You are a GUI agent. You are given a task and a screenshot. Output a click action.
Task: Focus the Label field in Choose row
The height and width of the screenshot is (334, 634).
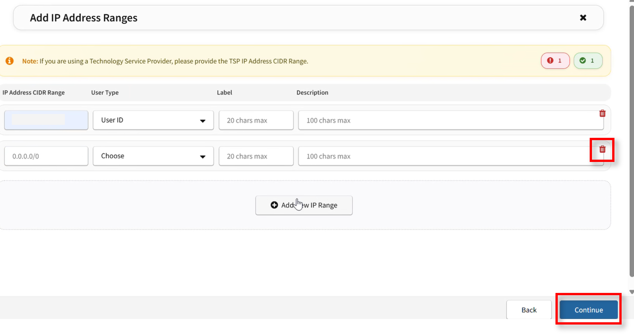point(256,156)
